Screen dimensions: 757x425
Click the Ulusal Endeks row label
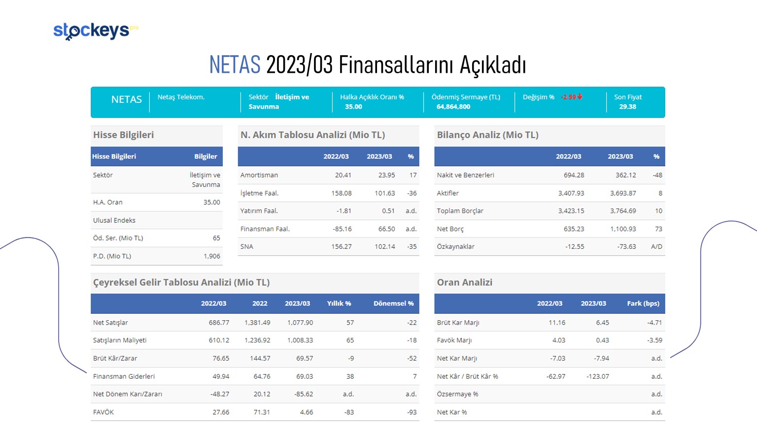114,220
